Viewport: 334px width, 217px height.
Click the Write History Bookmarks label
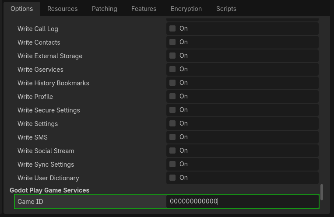pyautogui.click(x=53, y=83)
